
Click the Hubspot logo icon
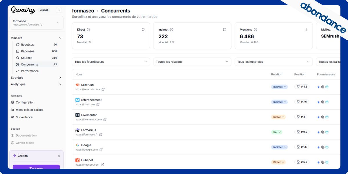click(x=77, y=160)
